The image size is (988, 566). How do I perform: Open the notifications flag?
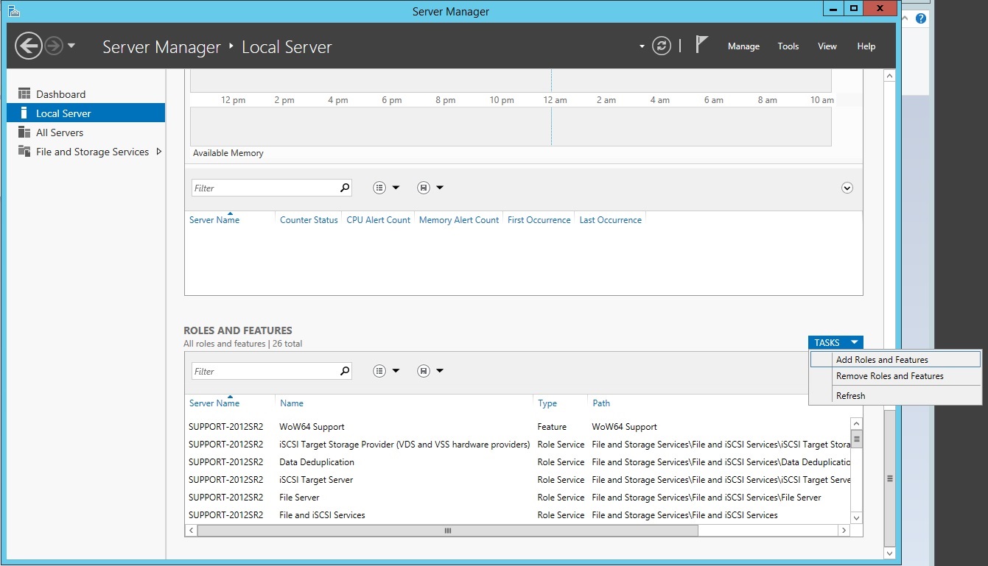coord(701,46)
